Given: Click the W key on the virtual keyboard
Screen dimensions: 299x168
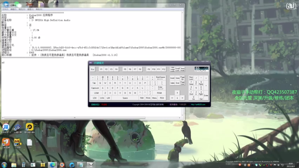Looking at the screenshot, I should pyautogui.click(x=105, y=83).
